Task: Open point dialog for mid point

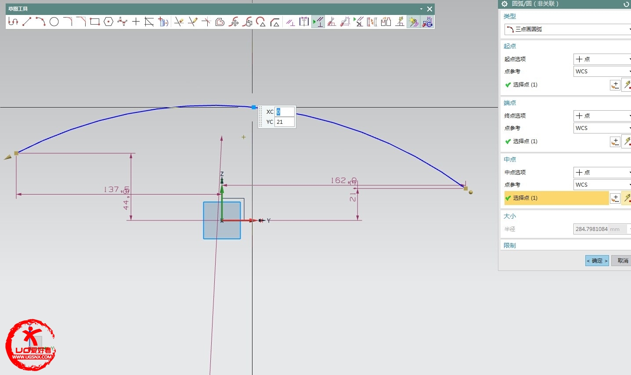Action: click(x=615, y=198)
